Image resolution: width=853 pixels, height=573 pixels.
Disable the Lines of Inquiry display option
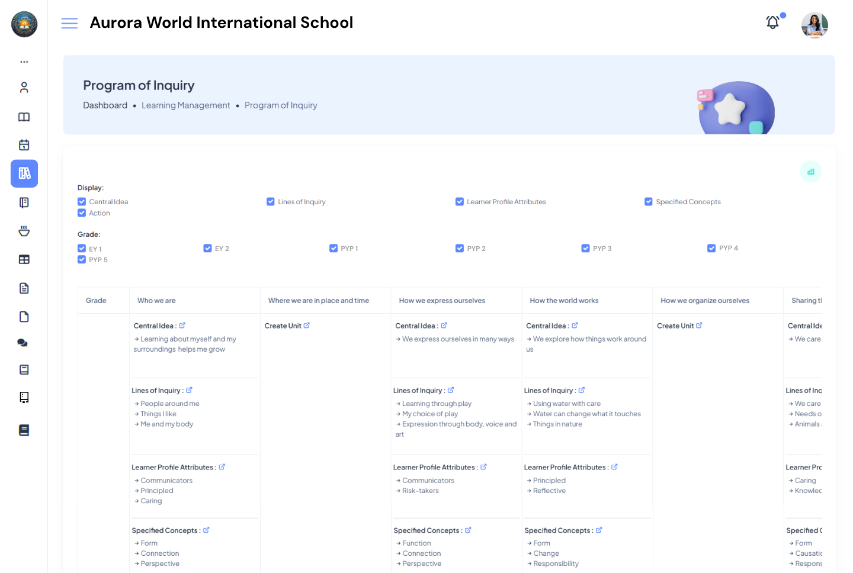tap(271, 201)
